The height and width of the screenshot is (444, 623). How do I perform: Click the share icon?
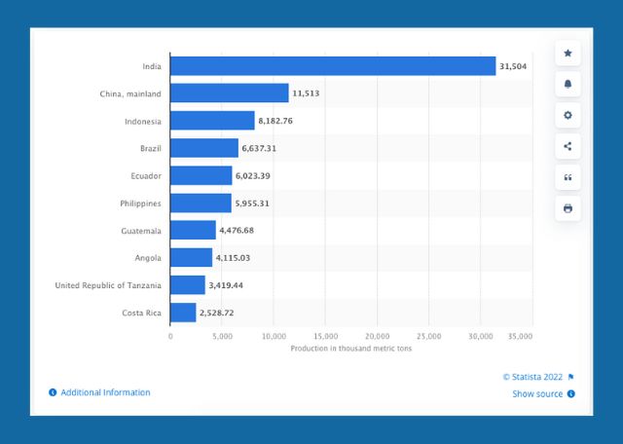click(x=568, y=146)
